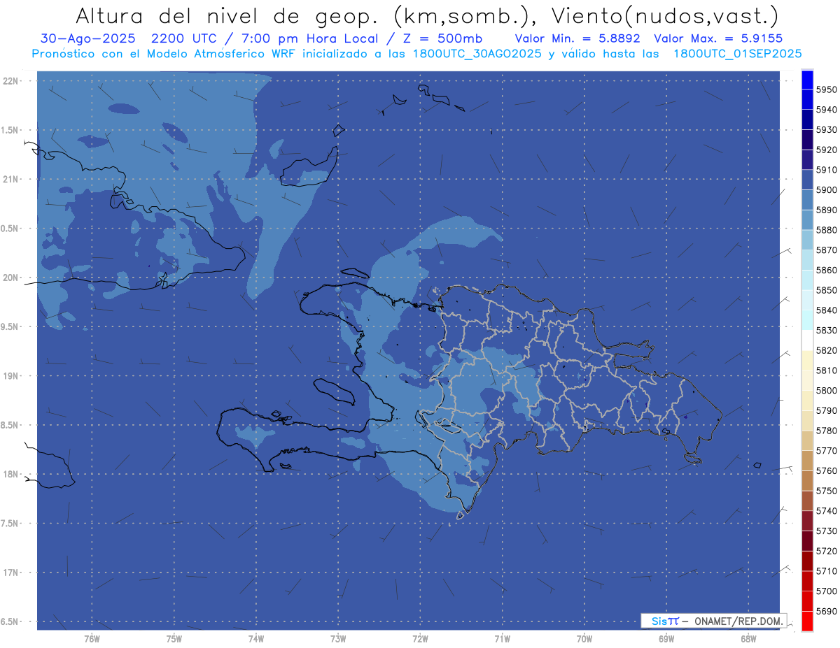Click the '75W' longitude axis label
Viewport: 840px width, 648px height.
tap(174, 639)
